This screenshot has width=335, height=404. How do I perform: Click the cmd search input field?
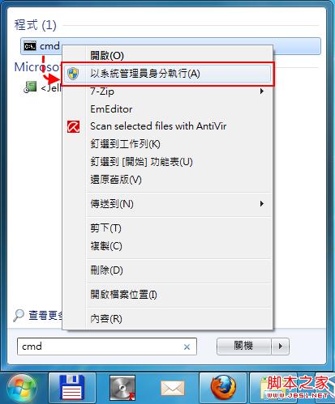point(107,347)
